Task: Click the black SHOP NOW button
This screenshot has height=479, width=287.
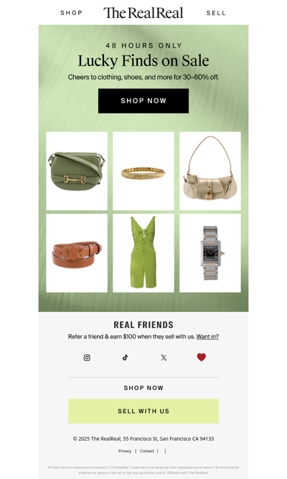Action: click(x=143, y=101)
